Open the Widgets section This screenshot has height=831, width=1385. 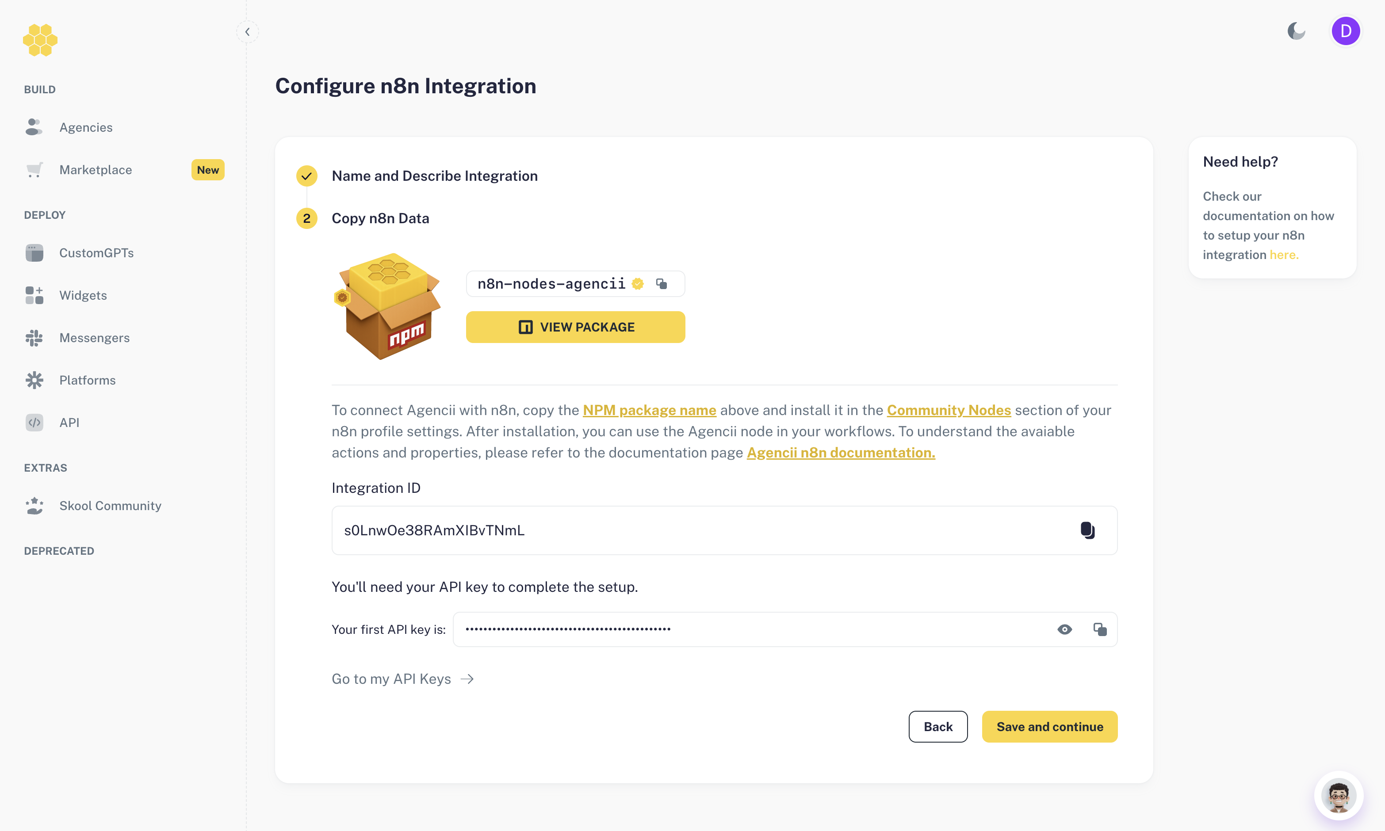click(83, 295)
